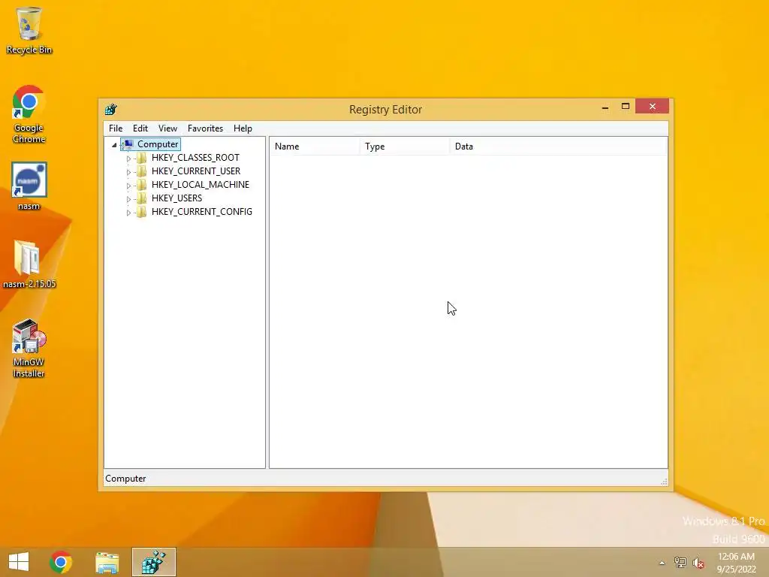
Task: Expand the HKEY_CURRENT_CONFIG arrow
Action: 128,213
